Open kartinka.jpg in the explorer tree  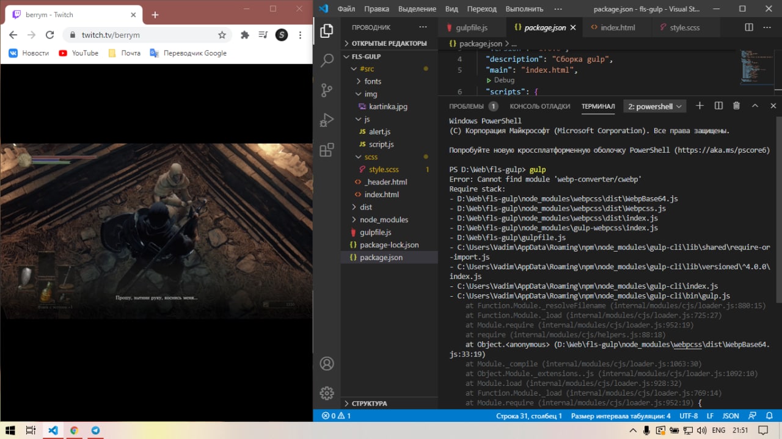point(388,106)
